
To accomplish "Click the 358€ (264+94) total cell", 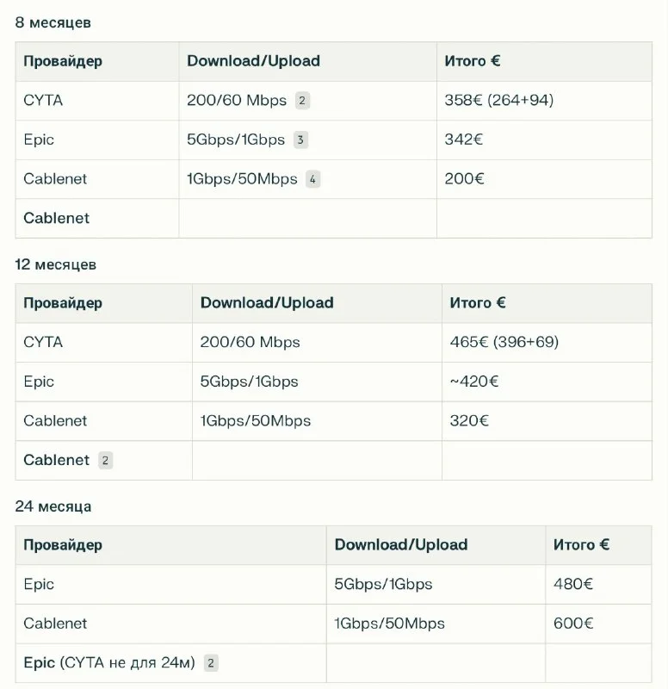I will (x=498, y=101).
